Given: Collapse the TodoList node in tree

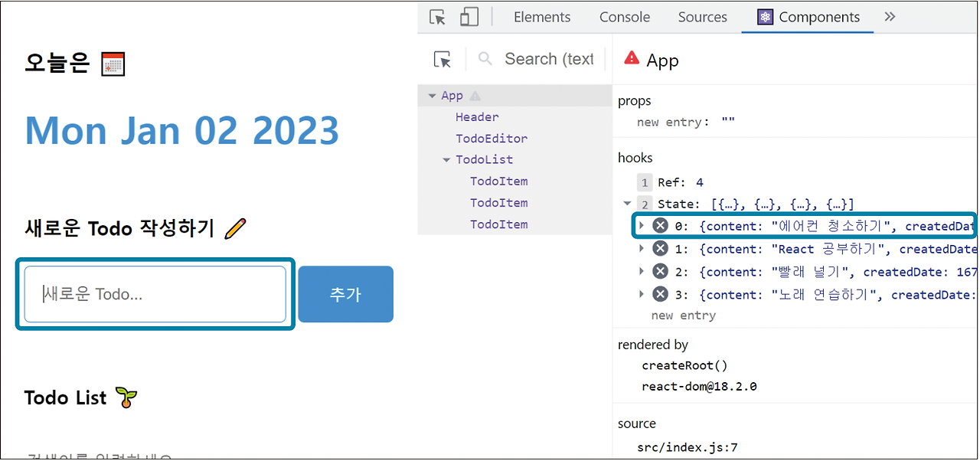Looking at the screenshot, I should click(447, 160).
